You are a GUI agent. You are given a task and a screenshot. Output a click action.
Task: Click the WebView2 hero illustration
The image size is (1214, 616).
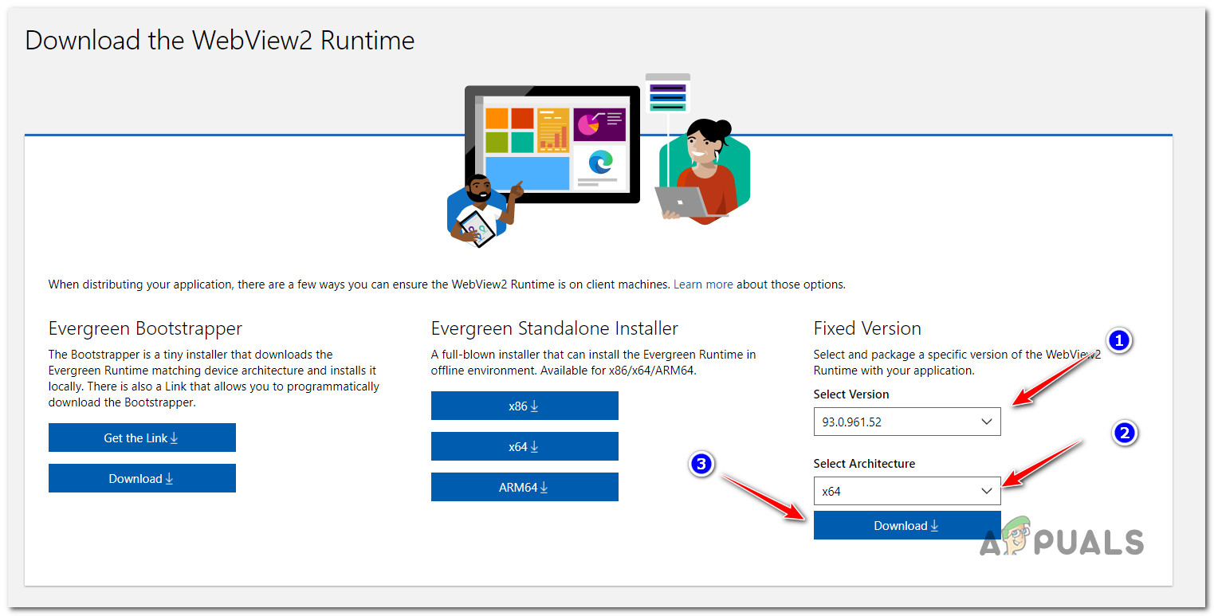click(598, 159)
